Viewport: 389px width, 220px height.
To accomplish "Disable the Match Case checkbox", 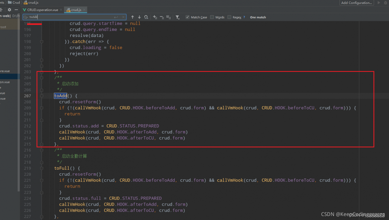I will (188, 17).
